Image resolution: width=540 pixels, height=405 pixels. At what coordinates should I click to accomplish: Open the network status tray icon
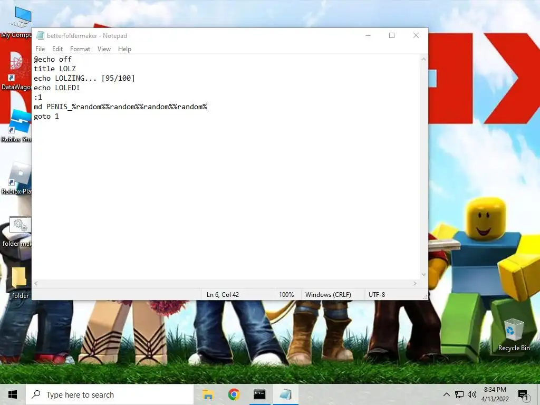pyautogui.click(x=459, y=394)
